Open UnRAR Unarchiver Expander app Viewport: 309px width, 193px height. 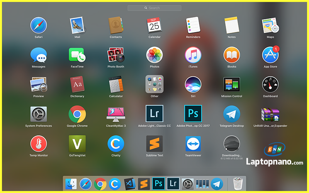[x=270, y=114]
